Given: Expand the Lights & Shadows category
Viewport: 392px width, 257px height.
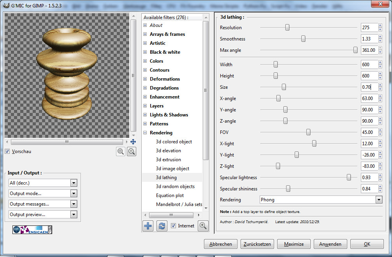Looking at the screenshot, I should (x=145, y=115).
